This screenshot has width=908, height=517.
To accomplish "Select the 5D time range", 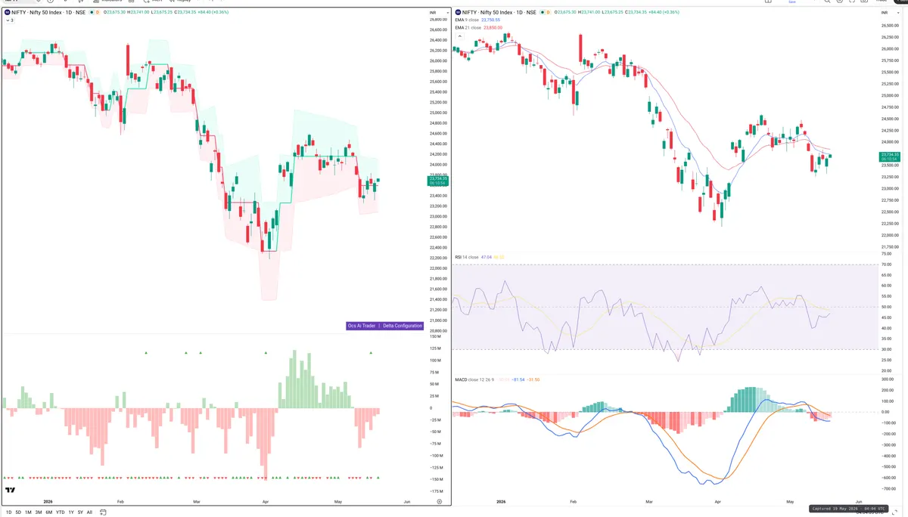I will coord(18,512).
